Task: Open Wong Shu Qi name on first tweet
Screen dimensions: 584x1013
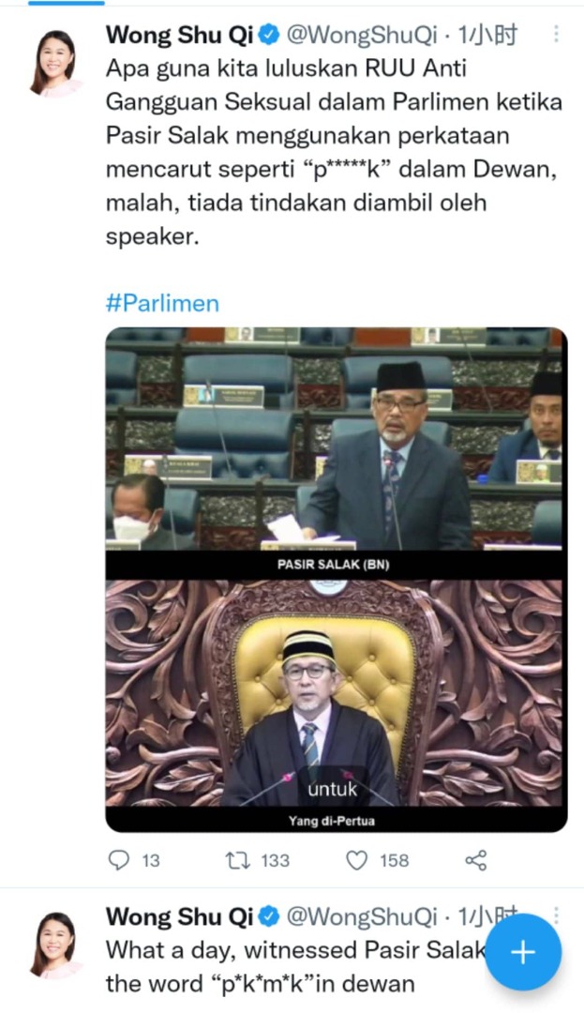Action: click(x=179, y=35)
